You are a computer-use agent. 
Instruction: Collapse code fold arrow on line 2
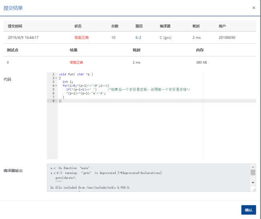click(56, 78)
